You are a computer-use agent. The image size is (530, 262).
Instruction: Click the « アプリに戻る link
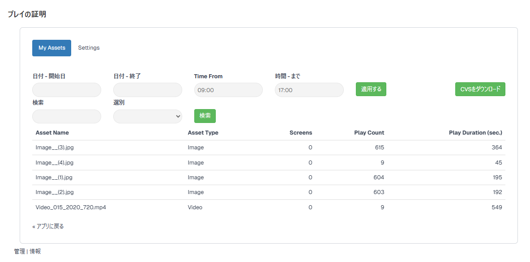coord(48,226)
